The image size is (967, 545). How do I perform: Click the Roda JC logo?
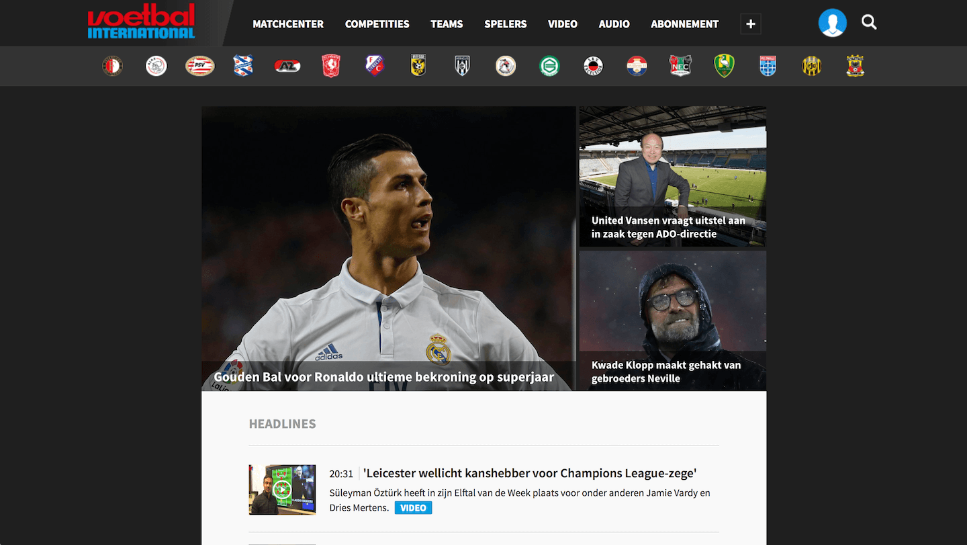click(811, 66)
